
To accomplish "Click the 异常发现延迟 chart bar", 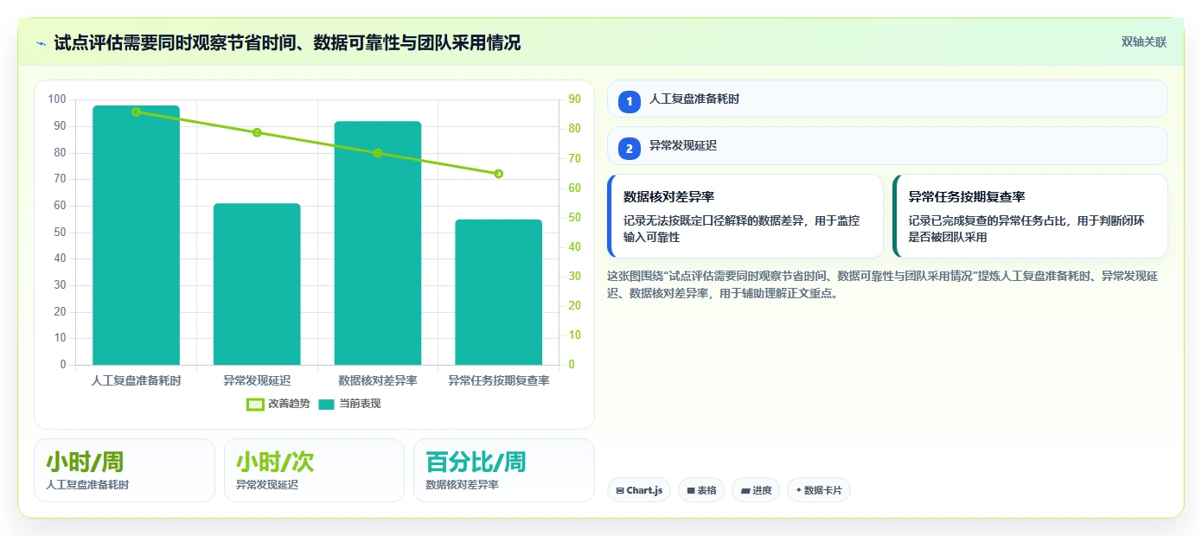I will (x=257, y=284).
